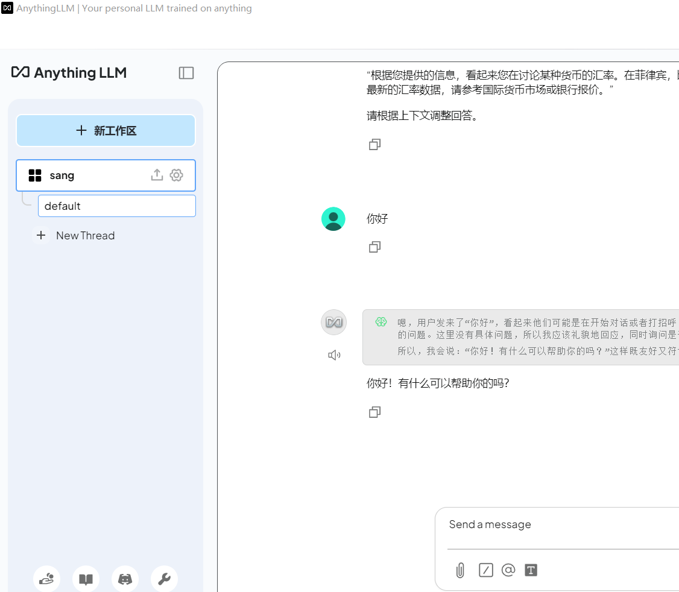Open the support hand icon in sidebar footer

point(47,579)
